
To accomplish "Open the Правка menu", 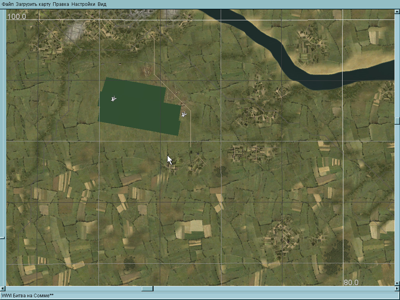I will [61, 4].
